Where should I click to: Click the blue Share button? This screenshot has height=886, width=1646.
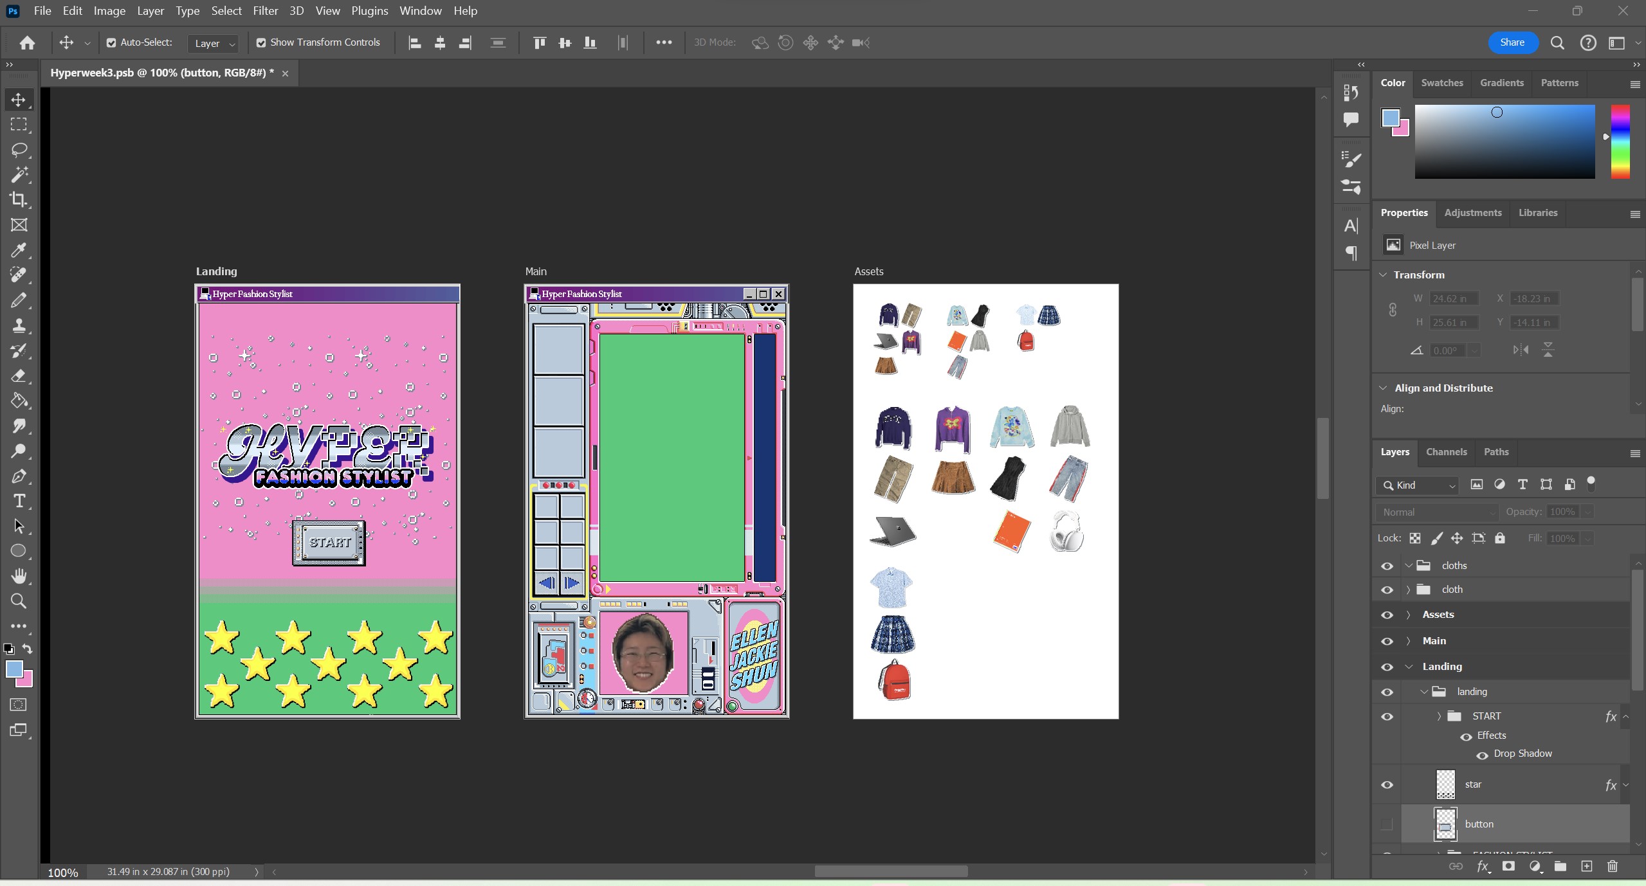click(x=1512, y=42)
